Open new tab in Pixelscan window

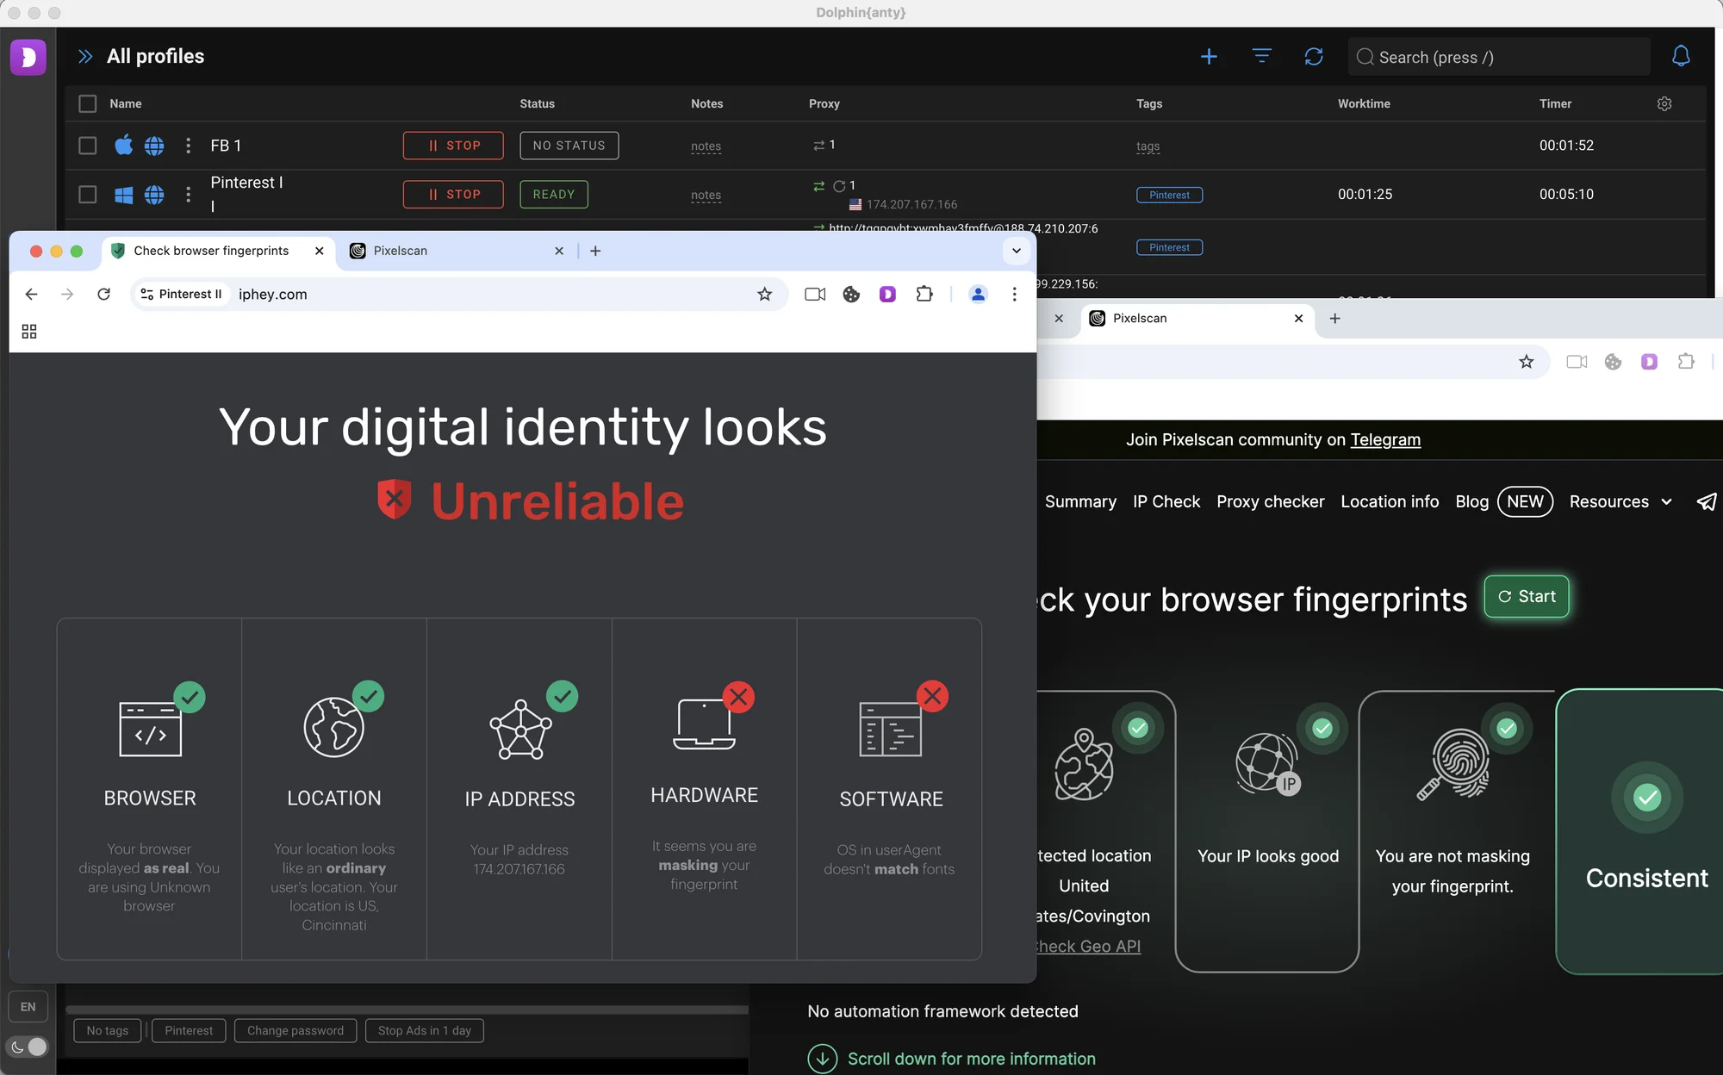[x=1334, y=319]
